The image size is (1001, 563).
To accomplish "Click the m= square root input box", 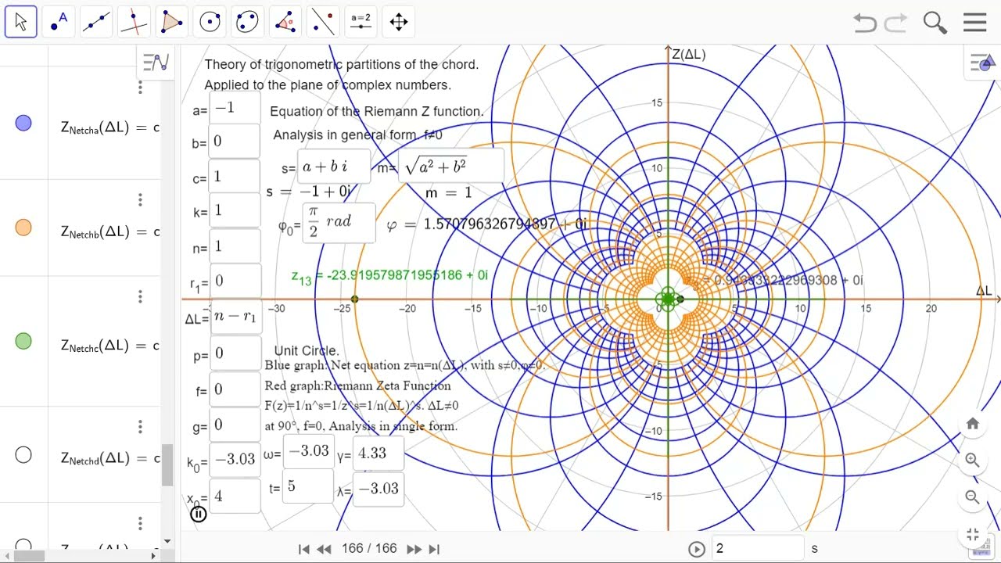I will (450, 166).
